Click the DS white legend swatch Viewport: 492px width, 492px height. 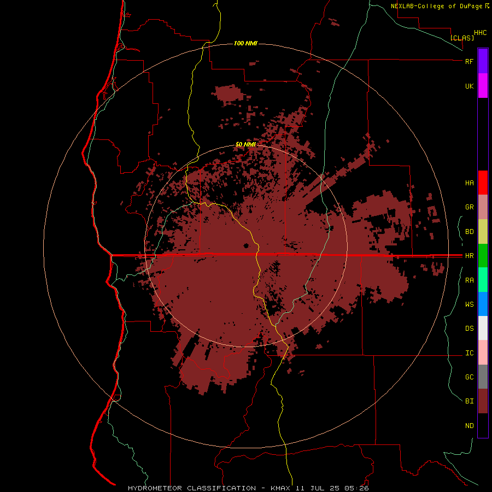[x=483, y=328]
